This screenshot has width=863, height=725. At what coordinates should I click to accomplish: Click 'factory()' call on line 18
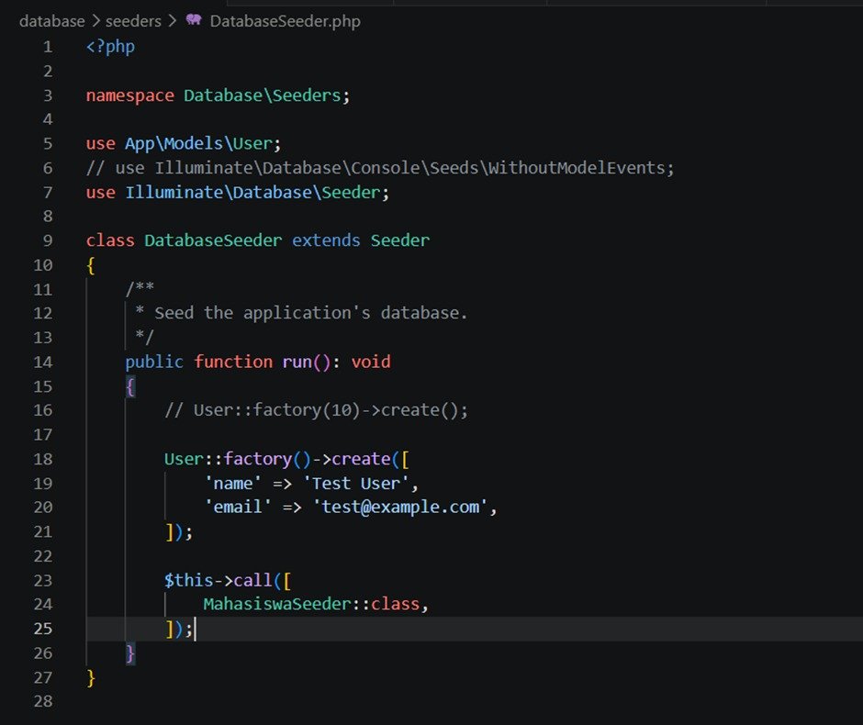click(x=267, y=459)
